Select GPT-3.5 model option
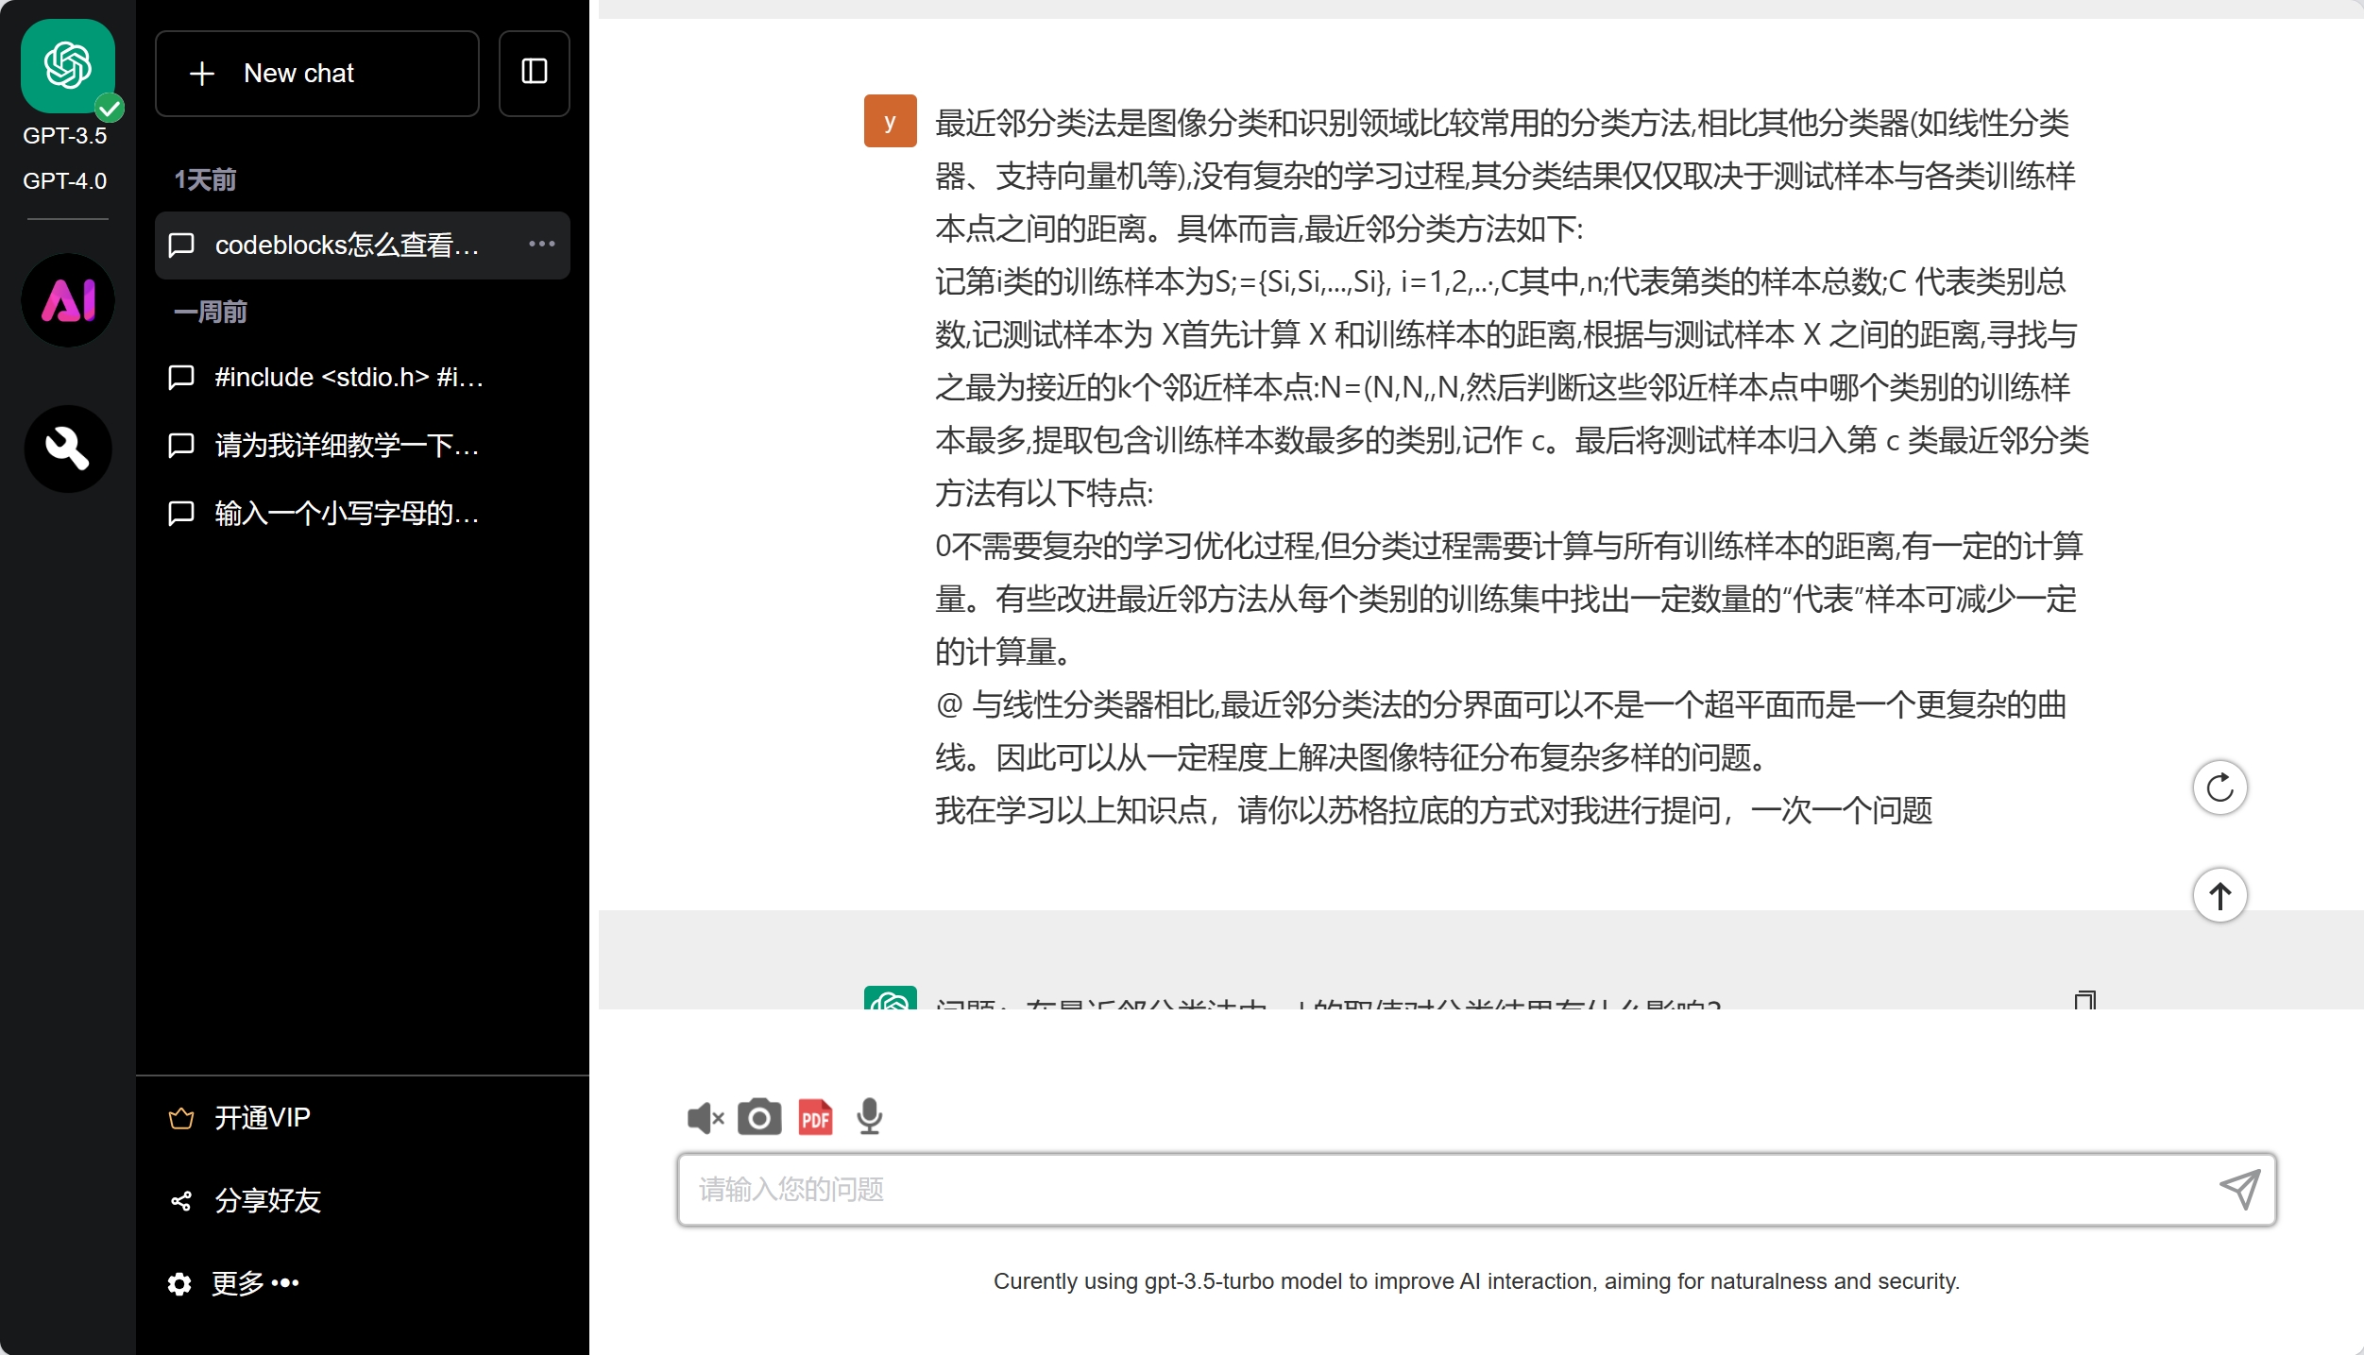This screenshot has height=1355, width=2364. 65,136
